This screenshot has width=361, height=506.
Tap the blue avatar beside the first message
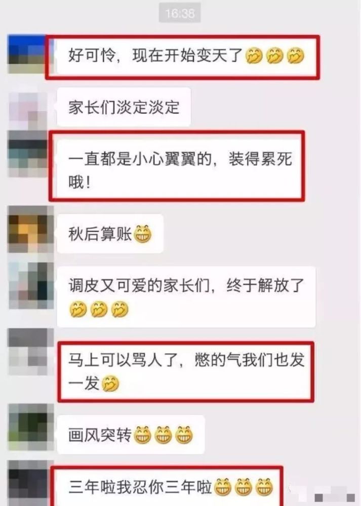pos(27,54)
